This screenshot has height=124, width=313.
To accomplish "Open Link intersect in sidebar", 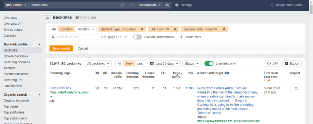I will 13,86.
